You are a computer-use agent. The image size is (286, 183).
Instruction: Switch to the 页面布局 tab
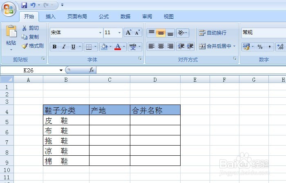click(x=77, y=17)
